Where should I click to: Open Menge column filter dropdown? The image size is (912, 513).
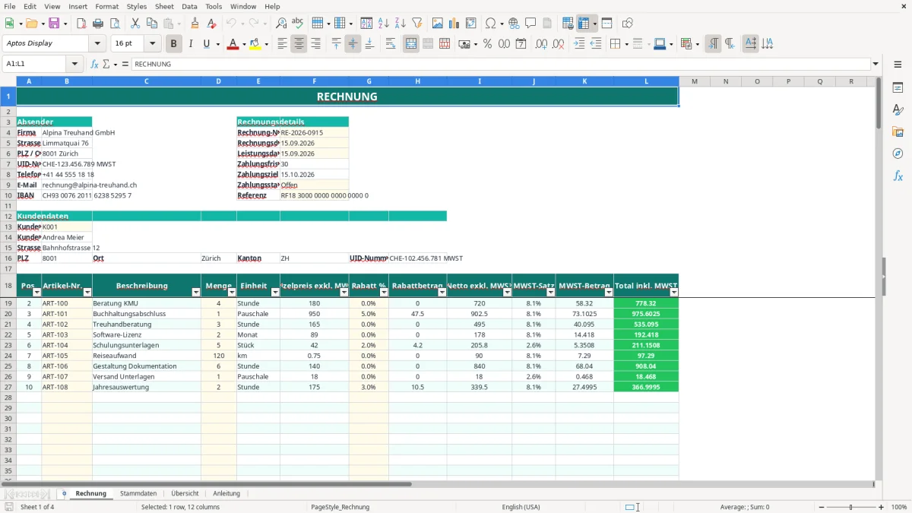coord(232,292)
